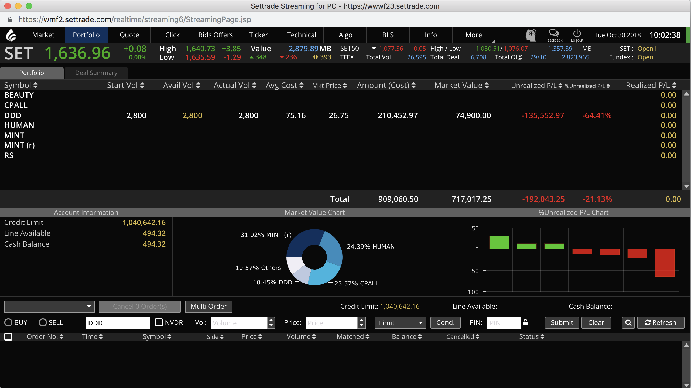The height and width of the screenshot is (388, 691).
Task: Open the account selector dropdown
Action: pos(50,307)
